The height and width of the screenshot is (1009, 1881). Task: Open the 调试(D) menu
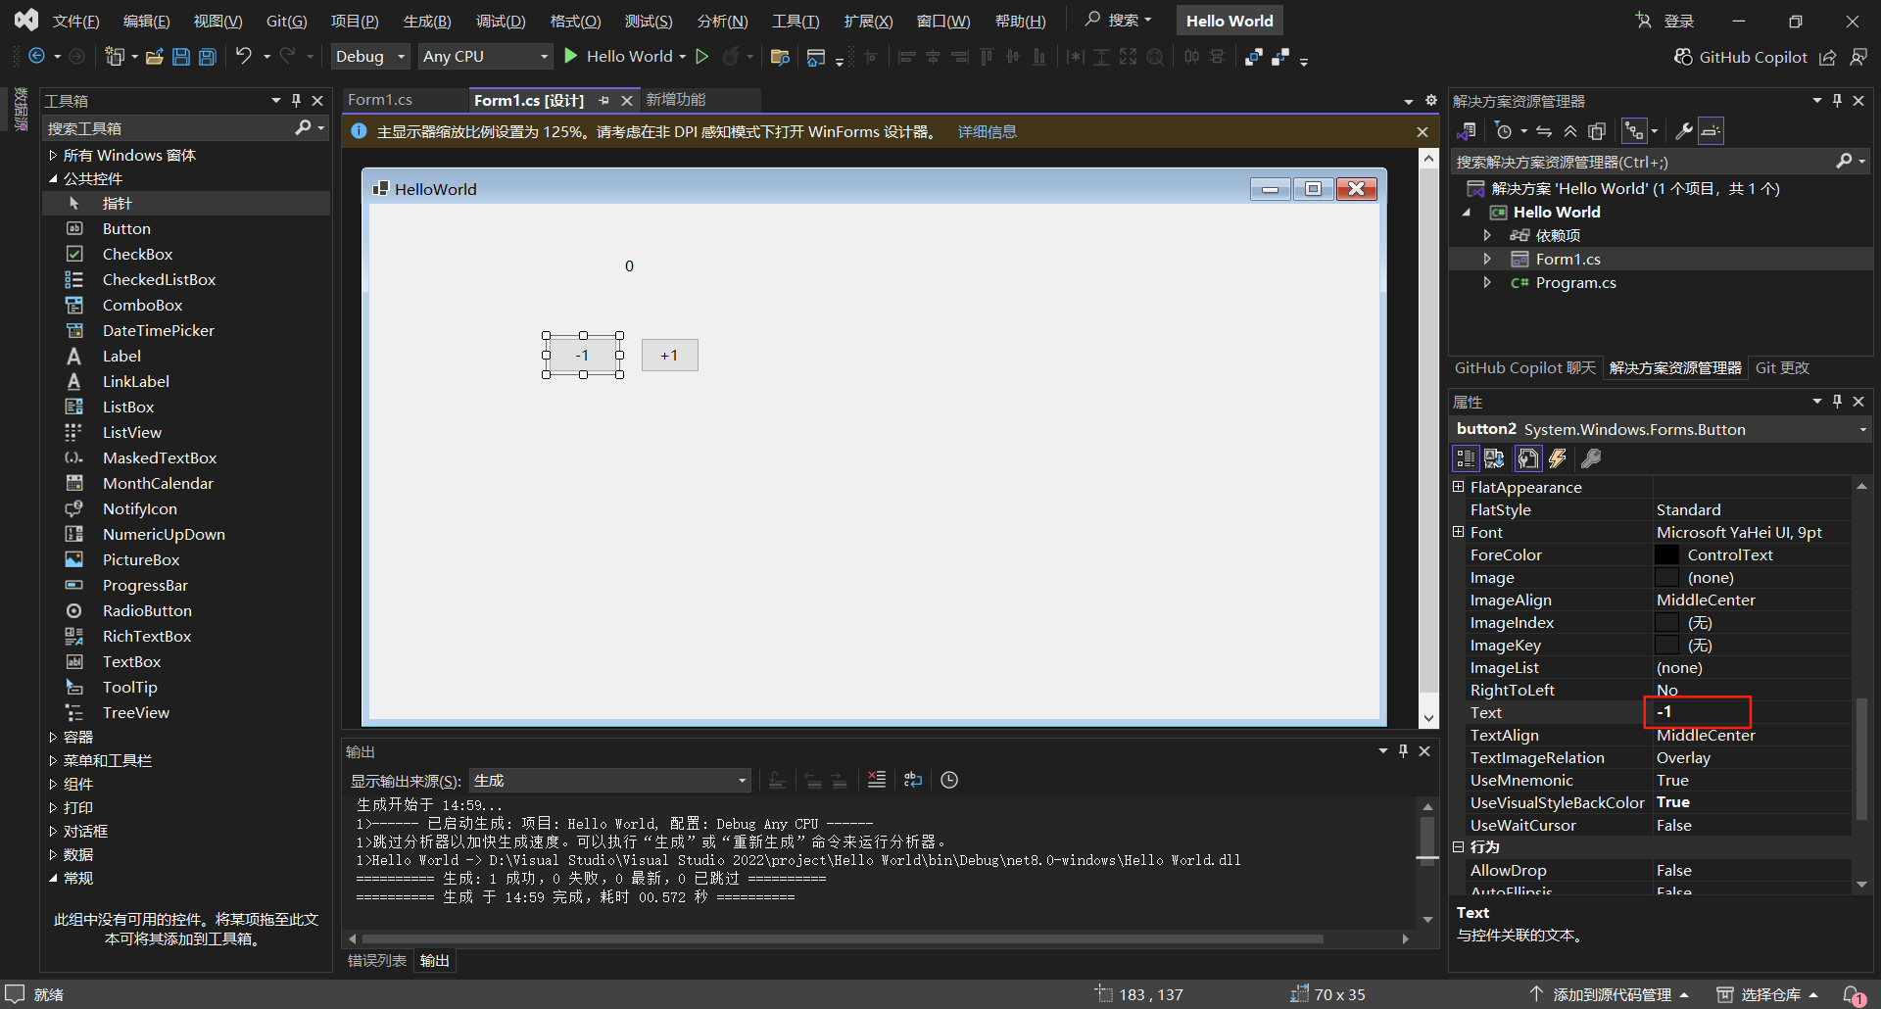click(x=501, y=21)
